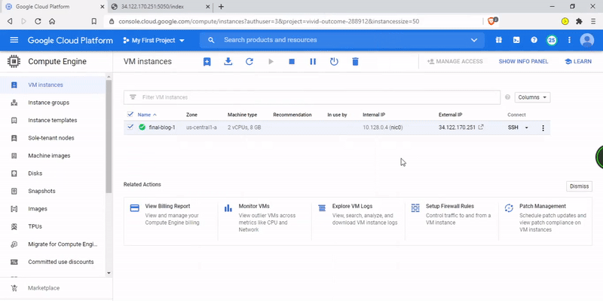Select VM instances in sidebar
Viewport: 603px width, 301px height.
53,84
